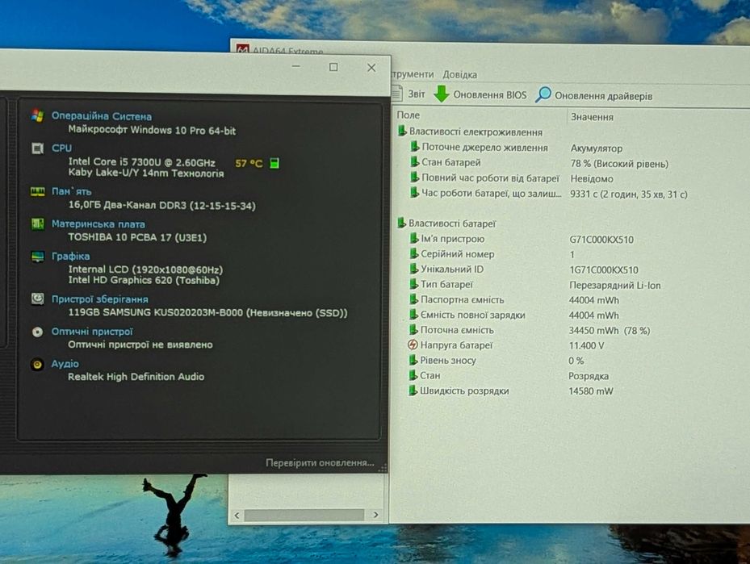
Task: Click the text Realtek High Definition Audio
Action: click(136, 377)
